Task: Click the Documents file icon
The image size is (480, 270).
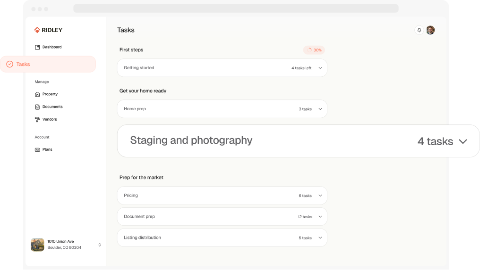Action: tap(37, 107)
